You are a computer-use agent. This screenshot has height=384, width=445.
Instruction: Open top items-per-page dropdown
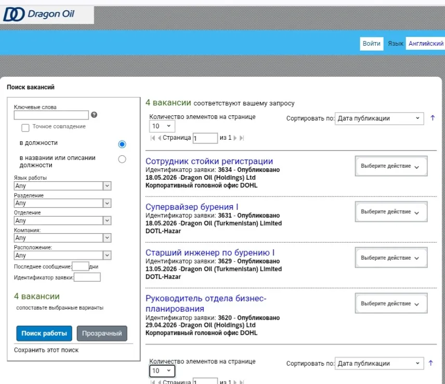[x=162, y=126]
